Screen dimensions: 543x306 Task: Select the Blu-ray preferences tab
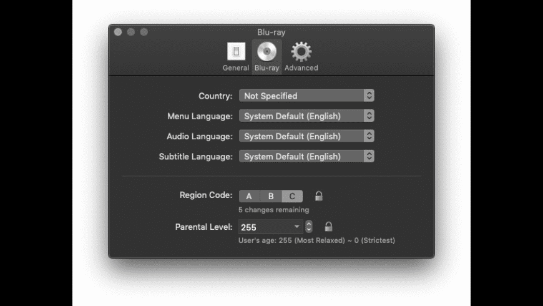pyautogui.click(x=267, y=57)
